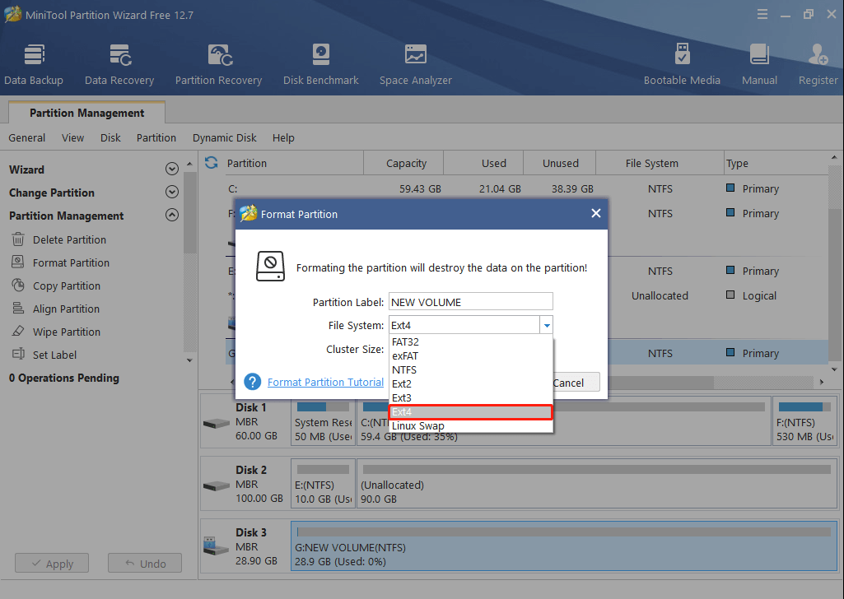Choose exFAT from file system list
The image size is (844, 599).
pos(470,356)
